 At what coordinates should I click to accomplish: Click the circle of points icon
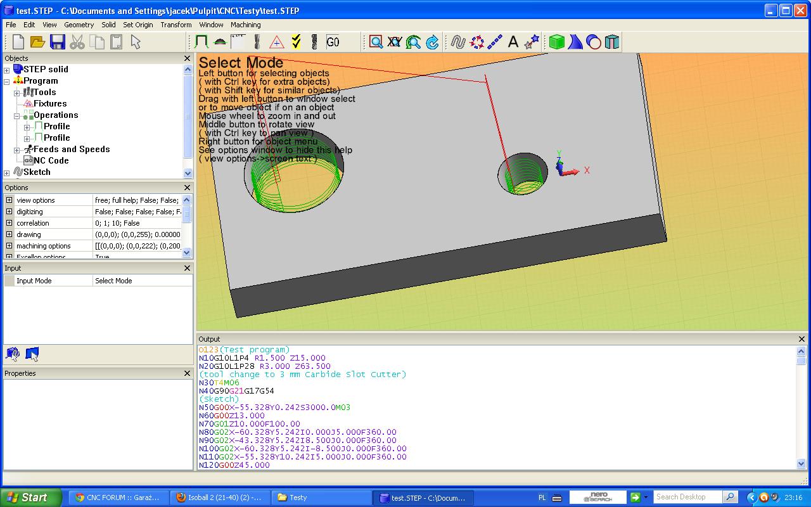477,42
